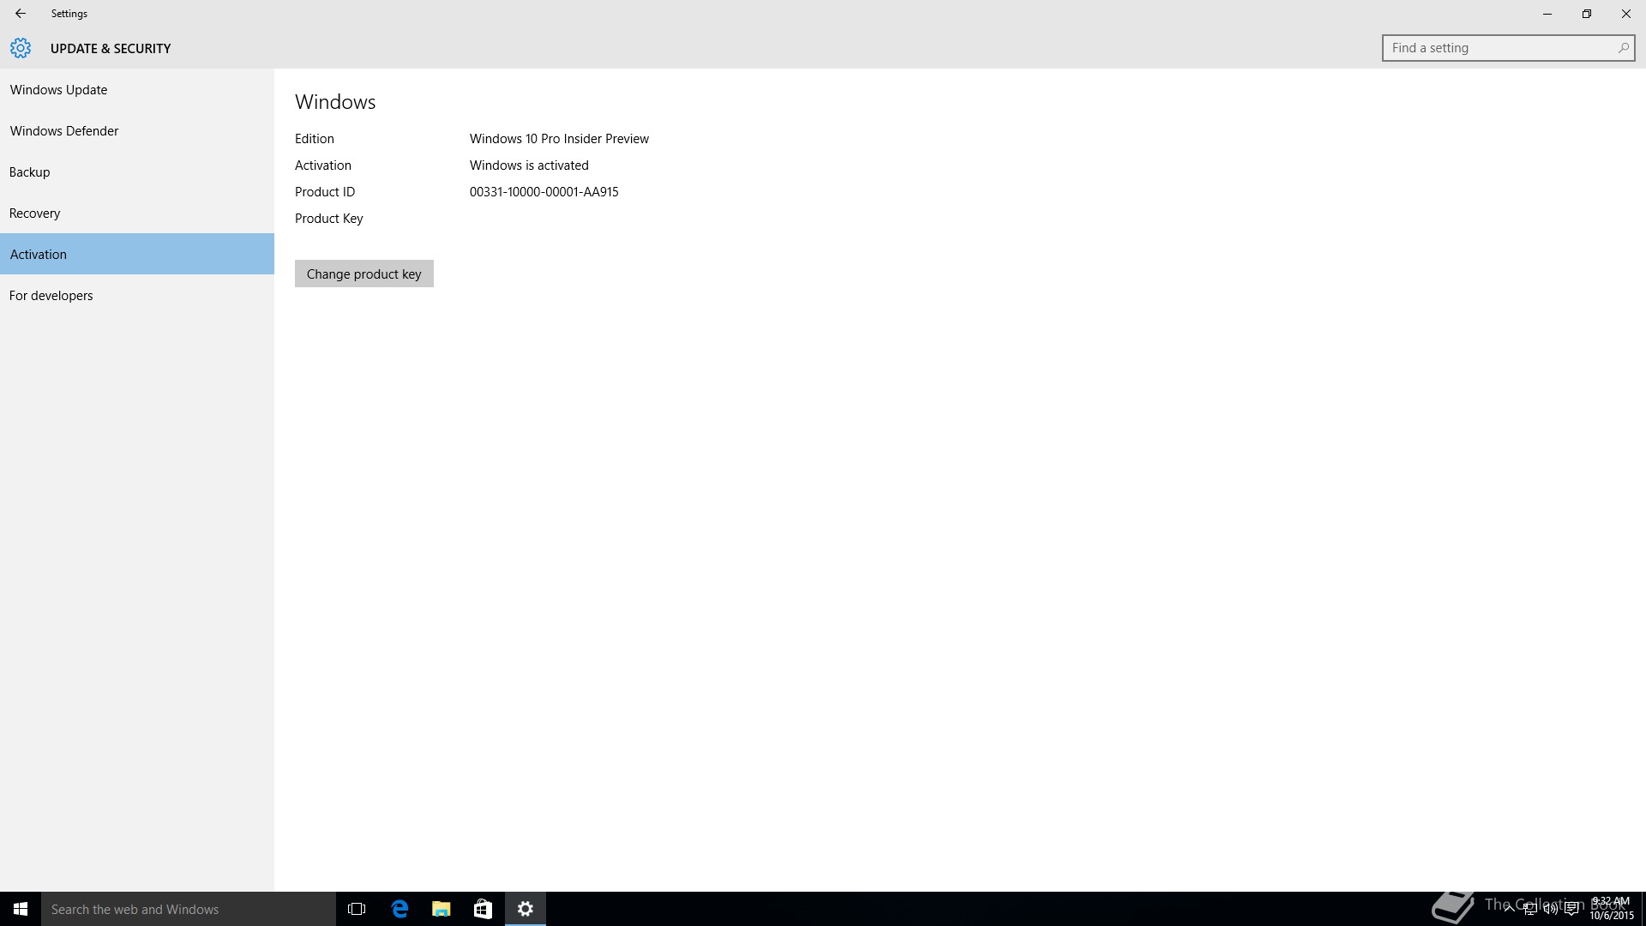Click the Activation label beside Windows is activated
Screen dimensions: 1646x926
323,165
